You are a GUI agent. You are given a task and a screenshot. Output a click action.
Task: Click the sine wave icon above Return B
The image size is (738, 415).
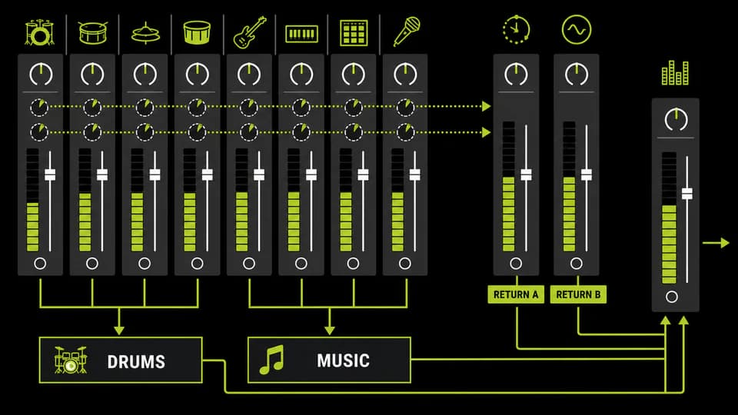coord(577,30)
